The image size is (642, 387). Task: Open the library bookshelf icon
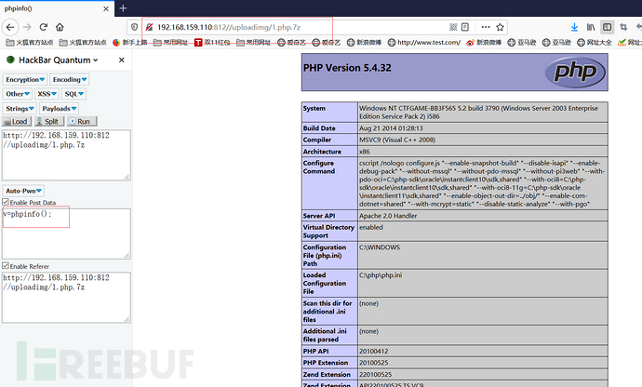click(591, 27)
